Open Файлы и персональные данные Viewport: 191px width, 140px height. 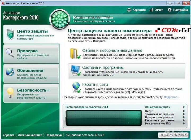112,50
